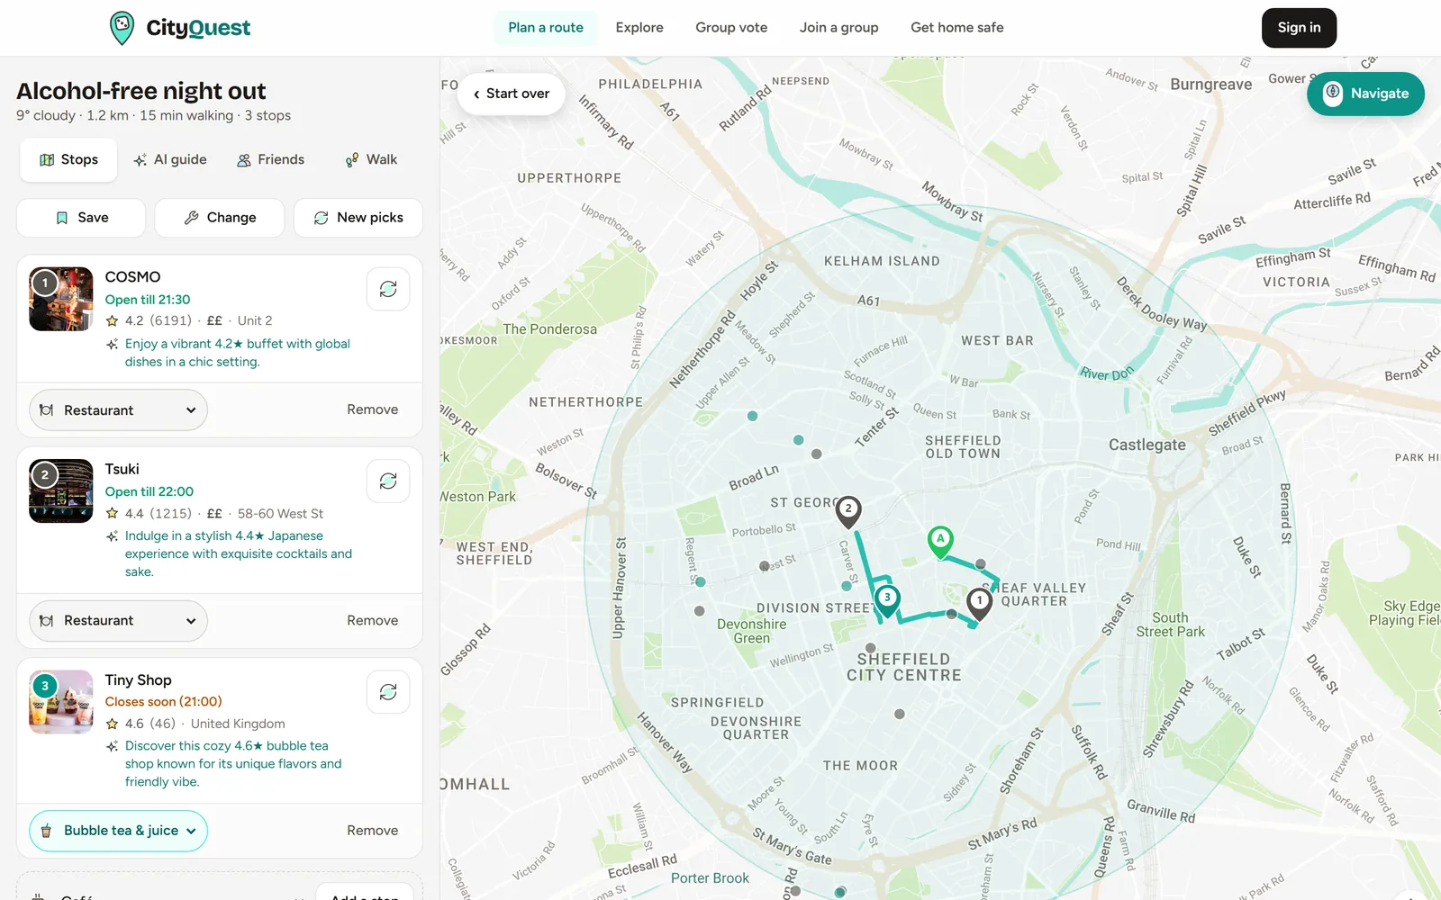Click the CityQuest logo pin icon
The image size is (1441, 900).
pyautogui.click(x=122, y=28)
